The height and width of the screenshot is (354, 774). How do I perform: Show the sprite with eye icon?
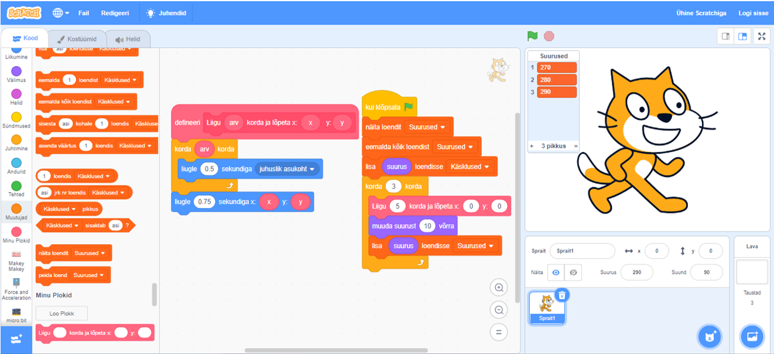pos(556,272)
